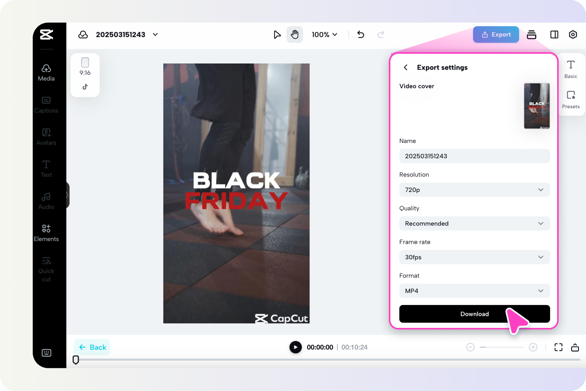Screen dimensions: 586x391
Task: Open the Audio panel
Action: click(46, 201)
